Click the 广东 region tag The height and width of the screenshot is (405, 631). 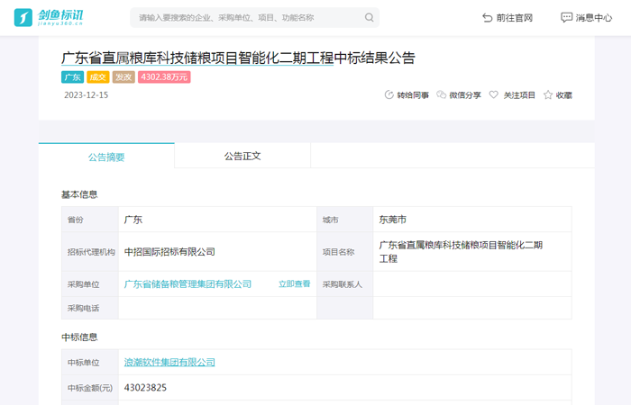point(72,77)
